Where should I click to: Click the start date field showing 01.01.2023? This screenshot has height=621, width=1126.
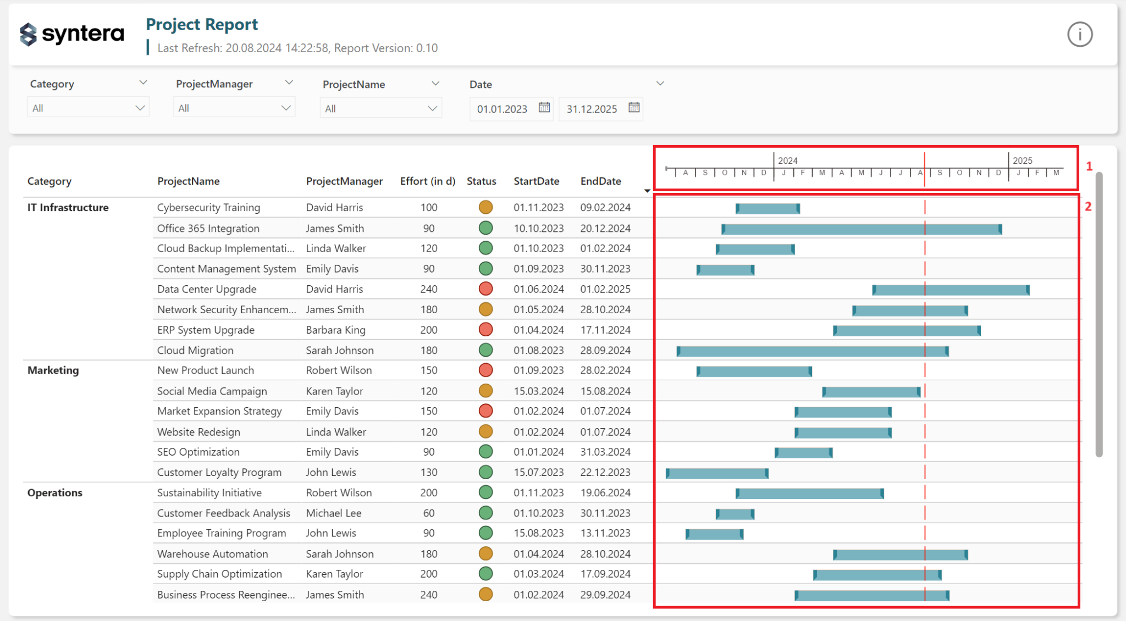click(x=503, y=108)
